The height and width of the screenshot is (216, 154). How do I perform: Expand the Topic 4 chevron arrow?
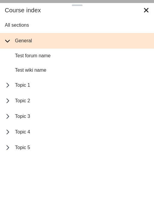click(8, 132)
